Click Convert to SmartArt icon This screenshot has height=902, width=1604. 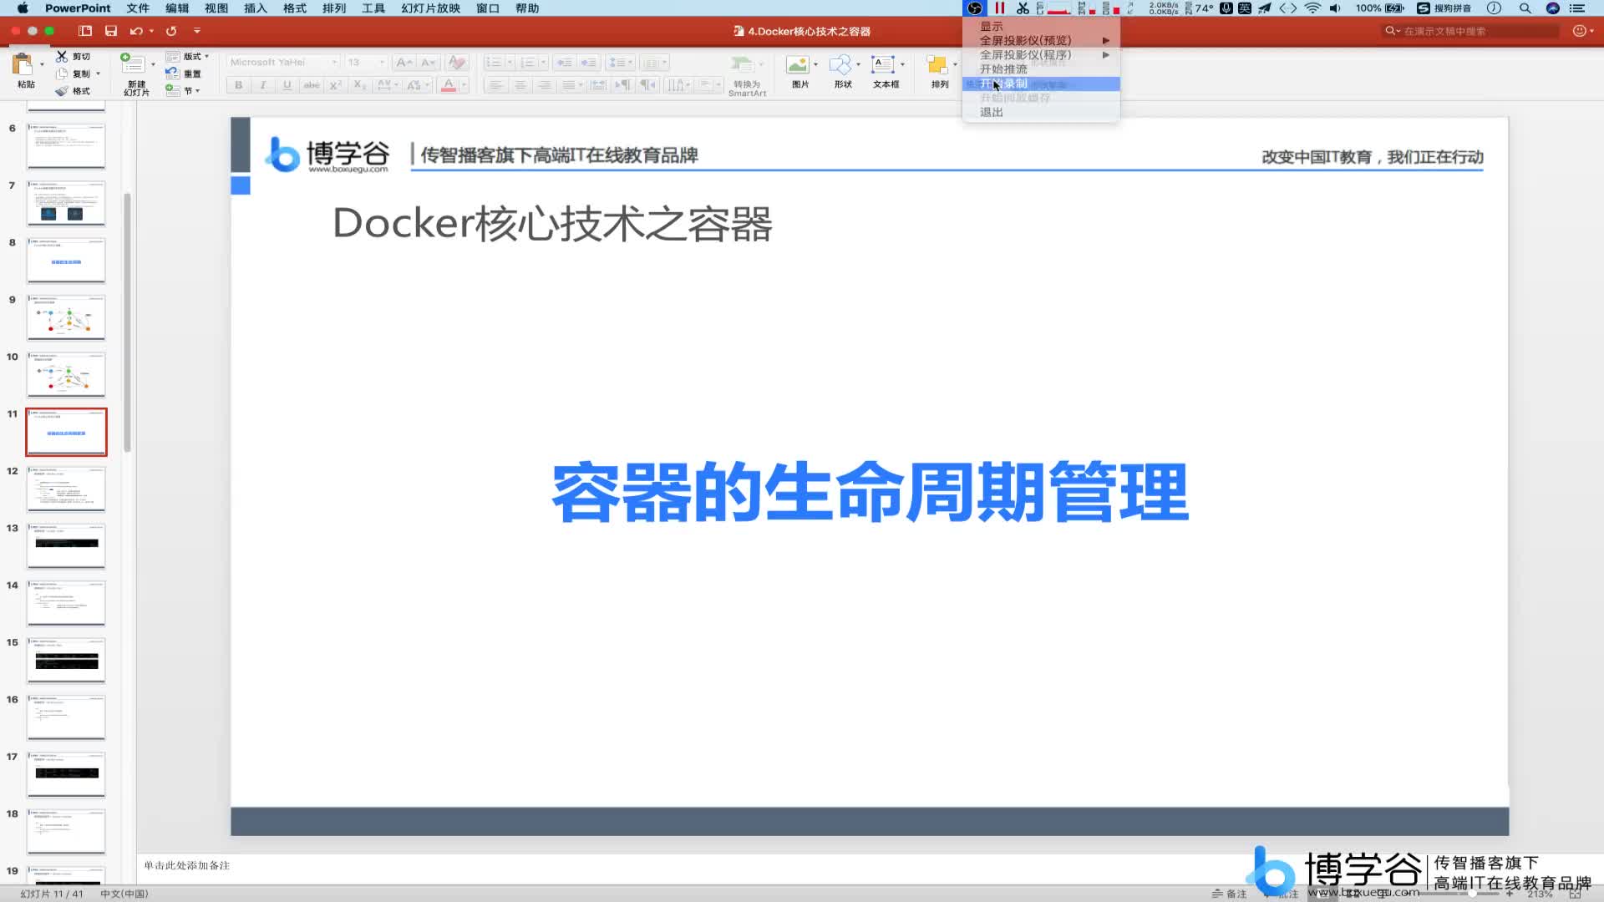(x=741, y=64)
